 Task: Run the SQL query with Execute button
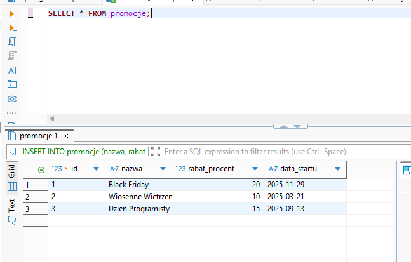pos(12,13)
